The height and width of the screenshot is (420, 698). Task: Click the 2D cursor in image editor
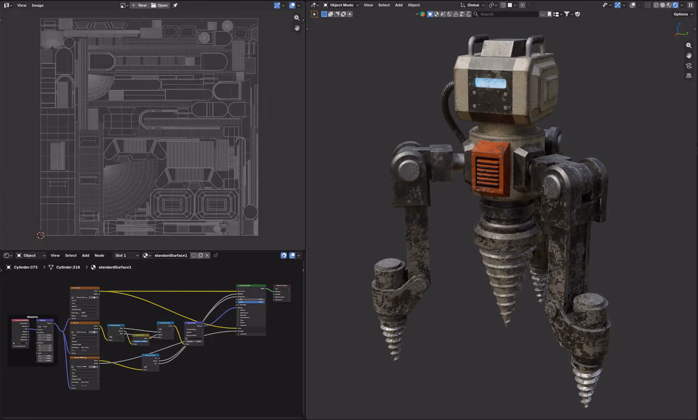41,235
